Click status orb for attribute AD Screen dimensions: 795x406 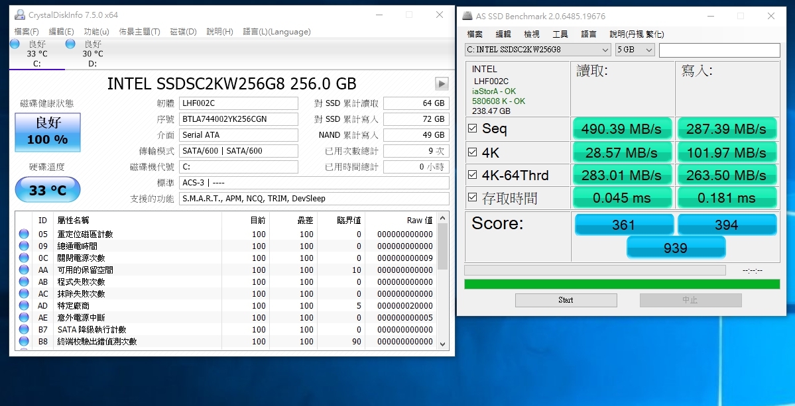(x=24, y=305)
